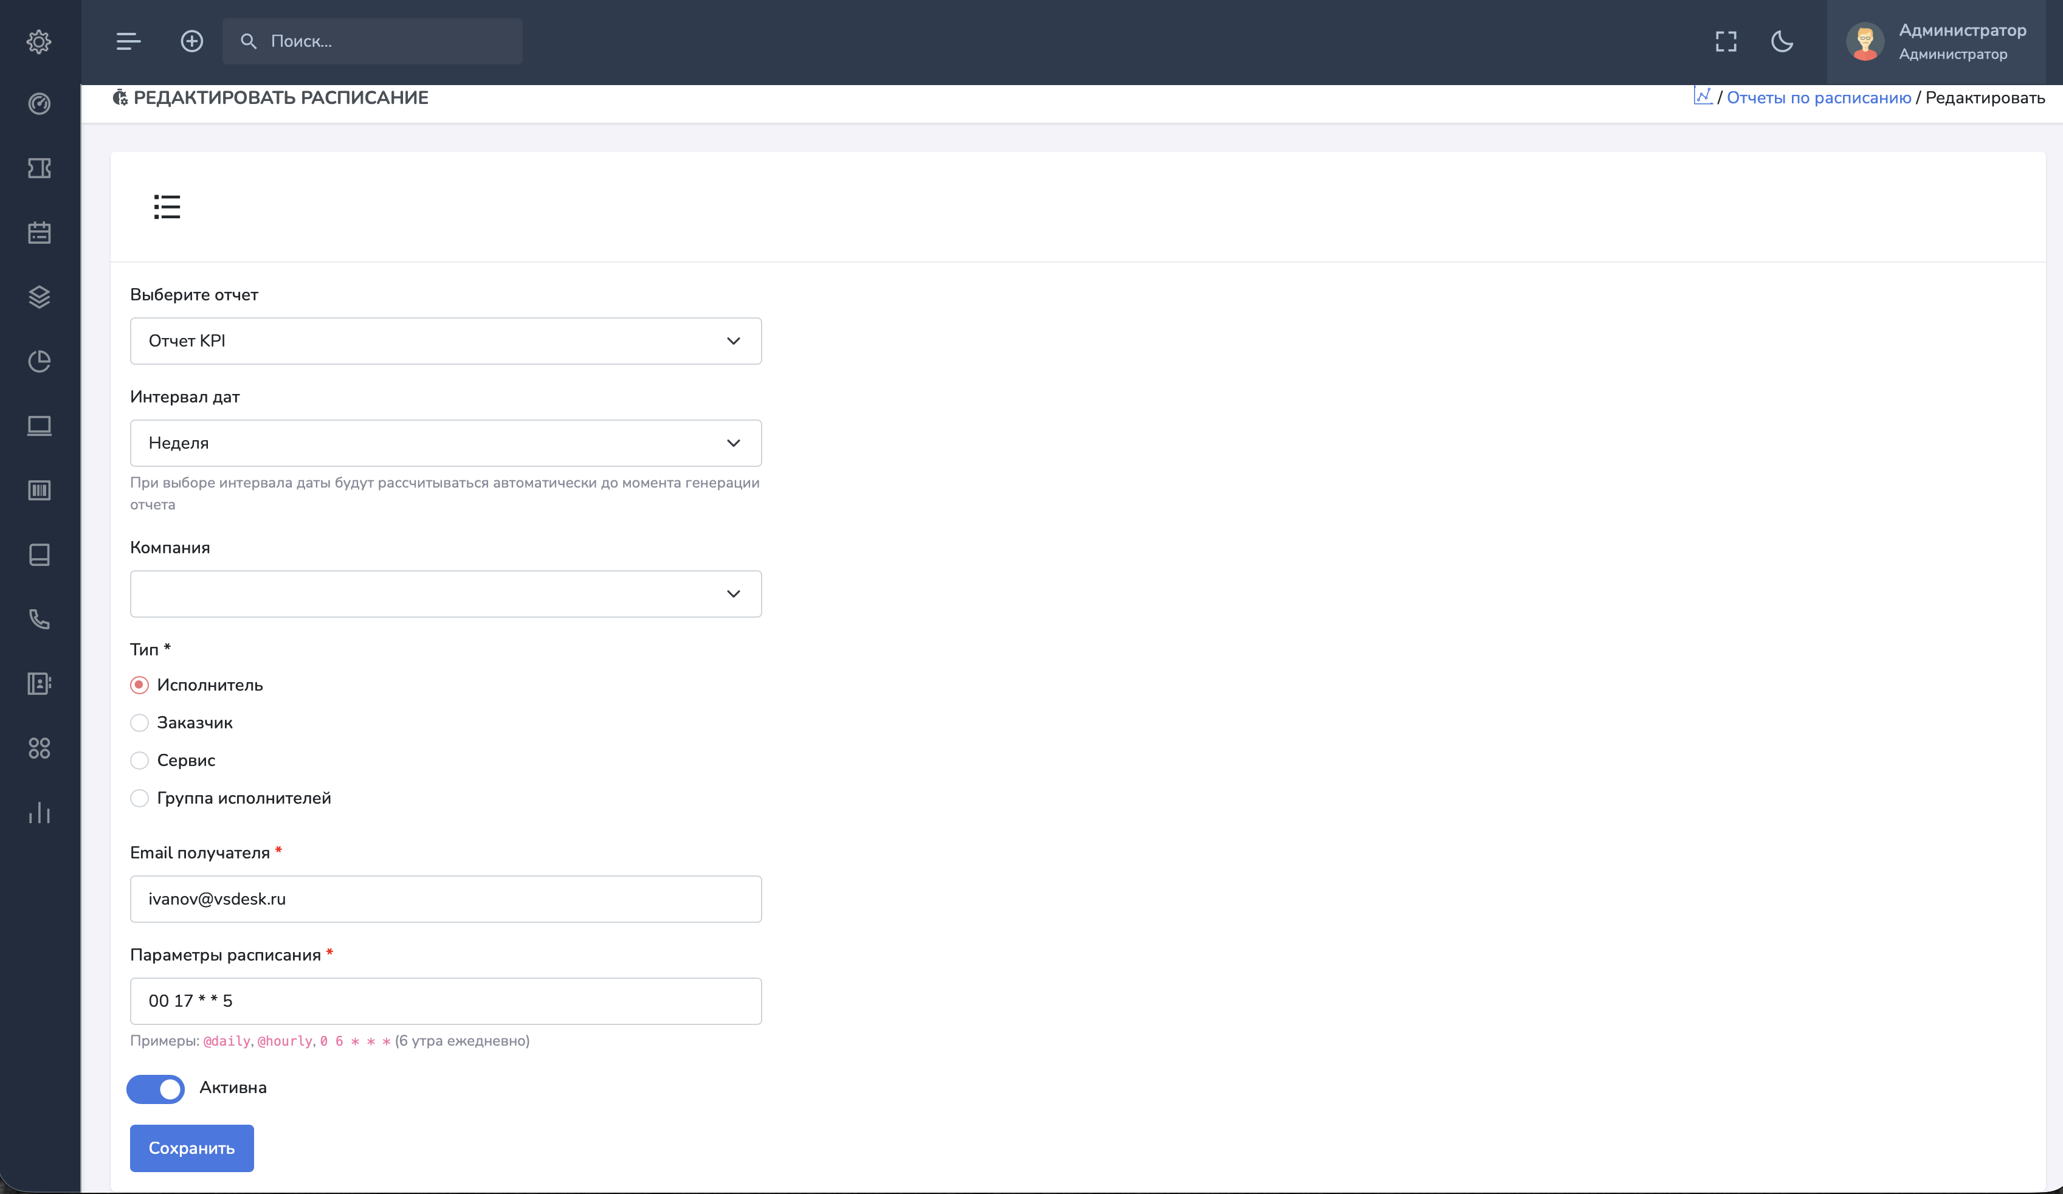This screenshot has width=2063, height=1194.
Task: Go to Отчеты по расписанию breadcrumb link
Action: [x=1818, y=97]
